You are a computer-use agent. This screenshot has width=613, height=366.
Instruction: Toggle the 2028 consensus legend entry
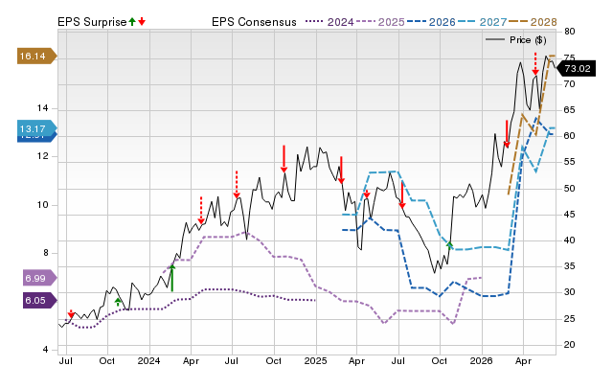click(533, 22)
